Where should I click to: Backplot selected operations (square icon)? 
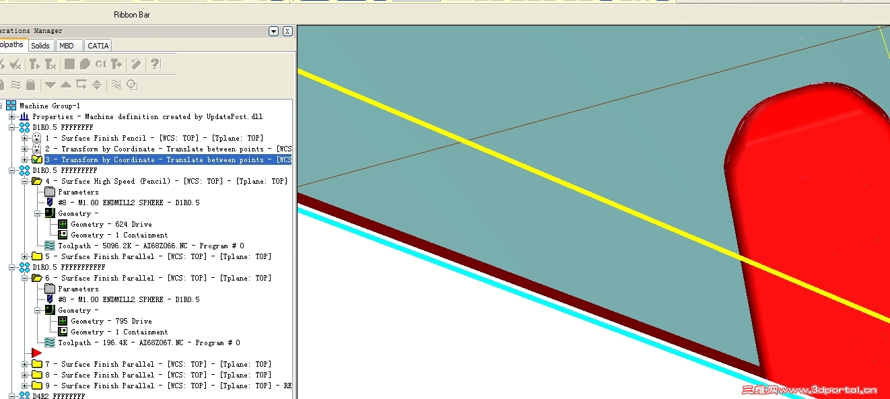[69, 64]
